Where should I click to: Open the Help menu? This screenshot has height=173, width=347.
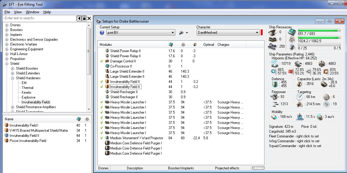pyautogui.click(x=47, y=12)
